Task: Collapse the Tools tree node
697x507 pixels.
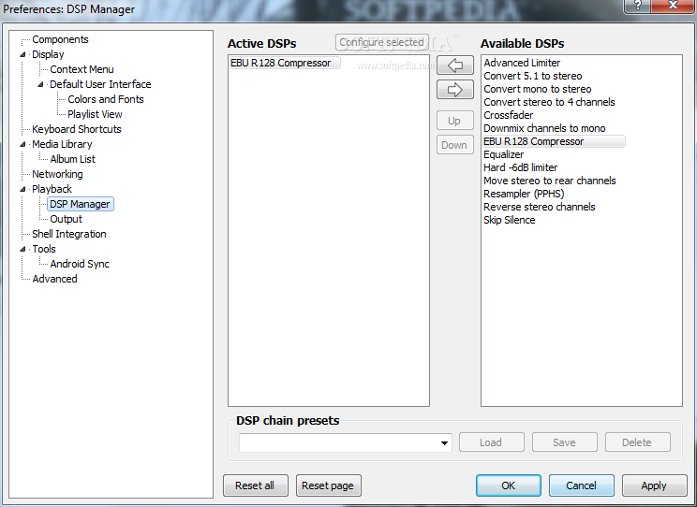Action: (x=22, y=249)
